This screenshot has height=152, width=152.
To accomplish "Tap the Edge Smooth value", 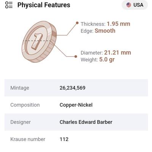I will tap(105, 31).
